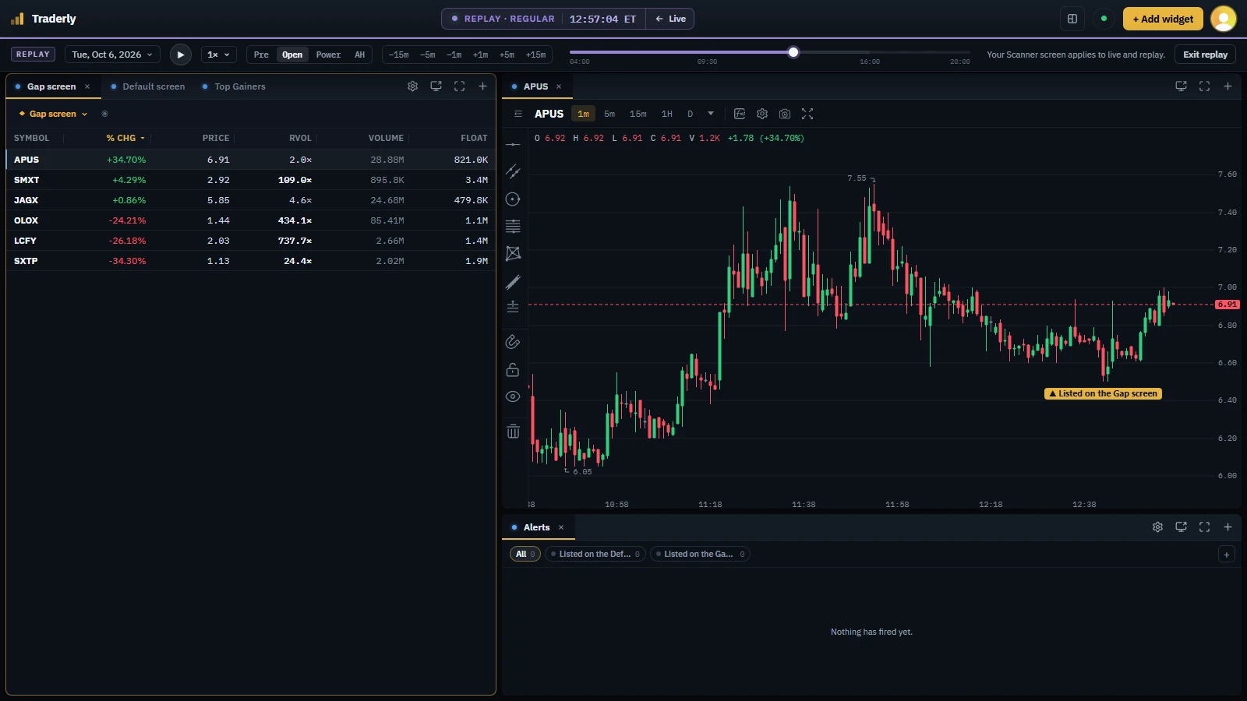Screen dimensions: 1247x701
Task: Toggle lock drawings on chart
Action: point(513,369)
